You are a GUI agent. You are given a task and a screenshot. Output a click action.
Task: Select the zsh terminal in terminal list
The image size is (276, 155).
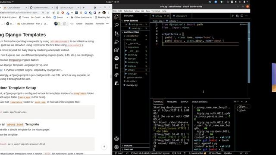pyautogui.click(x=242, y=110)
